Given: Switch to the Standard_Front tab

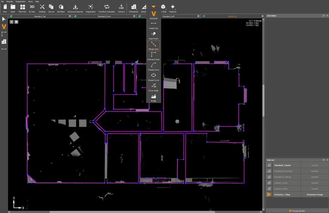Looking at the screenshot, I should pos(104,16).
